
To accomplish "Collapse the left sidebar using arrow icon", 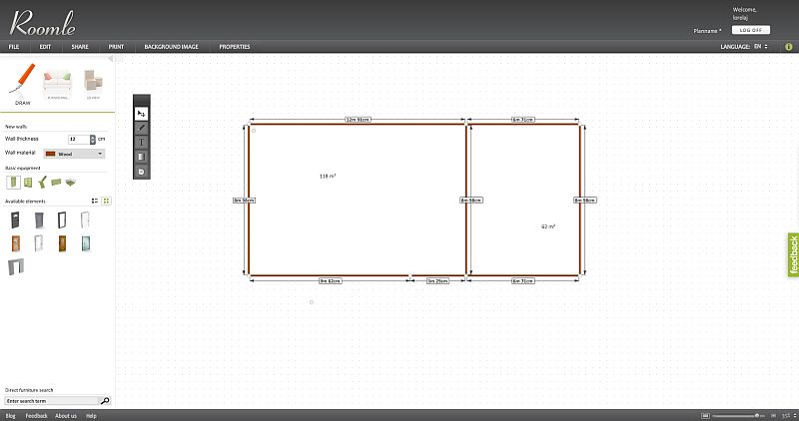I will pos(110,59).
